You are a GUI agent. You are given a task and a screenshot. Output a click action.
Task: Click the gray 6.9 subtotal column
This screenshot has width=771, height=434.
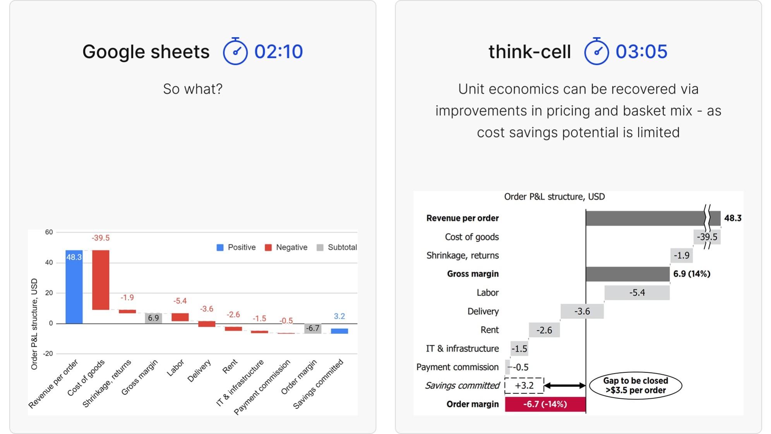click(153, 318)
